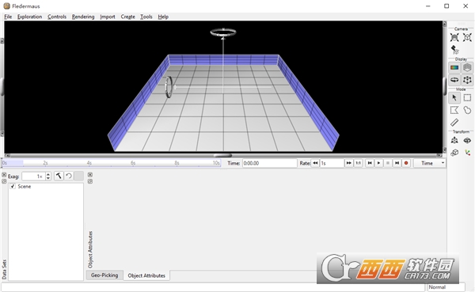This screenshot has height=292, width=475.
Task: Toggle the Scene checkbox
Action: pyautogui.click(x=13, y=186)
